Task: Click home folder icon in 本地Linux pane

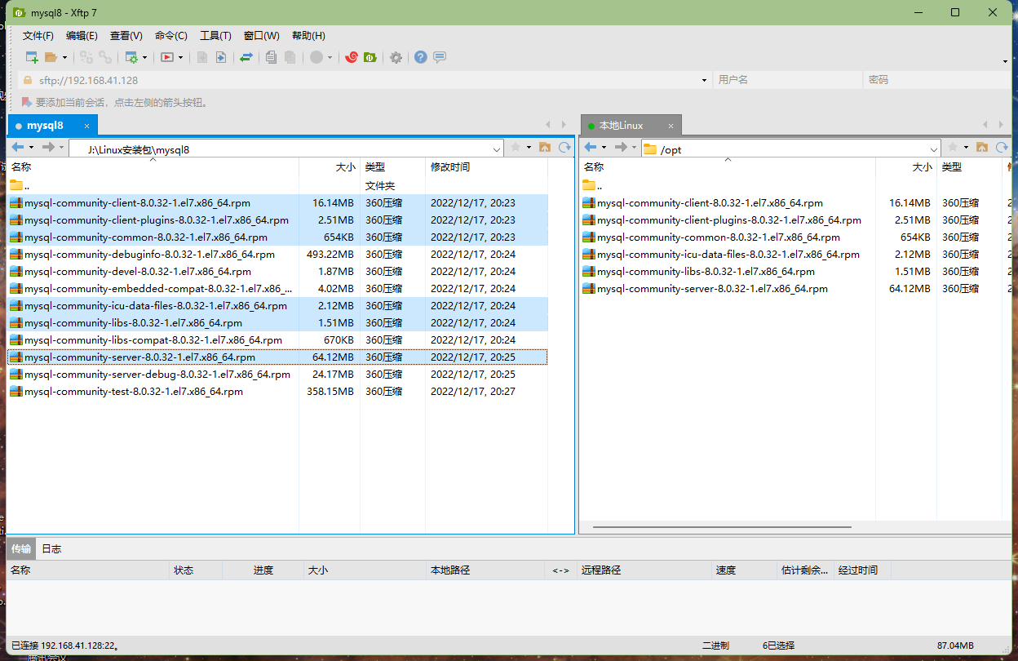Action: pos(981,147)
